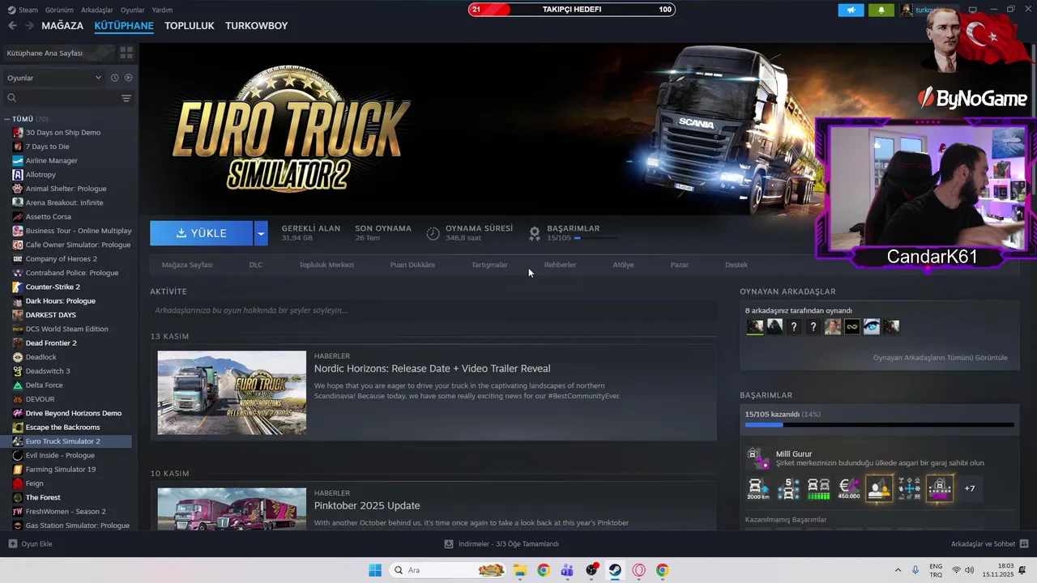
Task: Click the Windows taskbar Ara search box
Action: (448, 570)
